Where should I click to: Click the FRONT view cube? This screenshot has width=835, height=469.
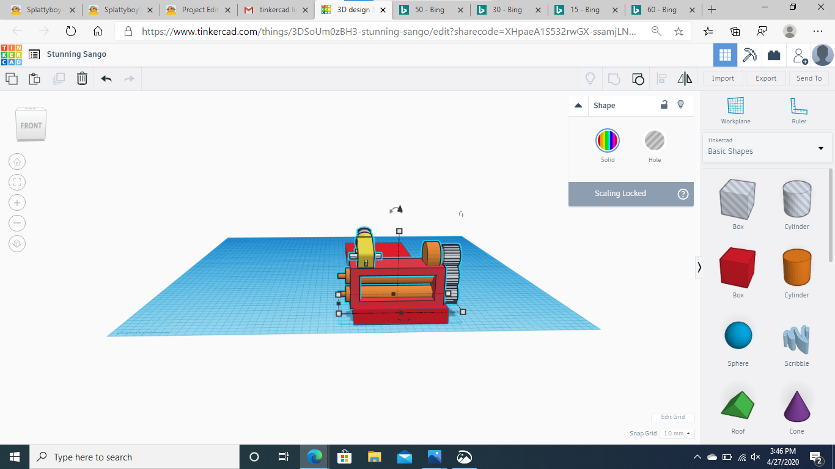(x=31, y=125)
